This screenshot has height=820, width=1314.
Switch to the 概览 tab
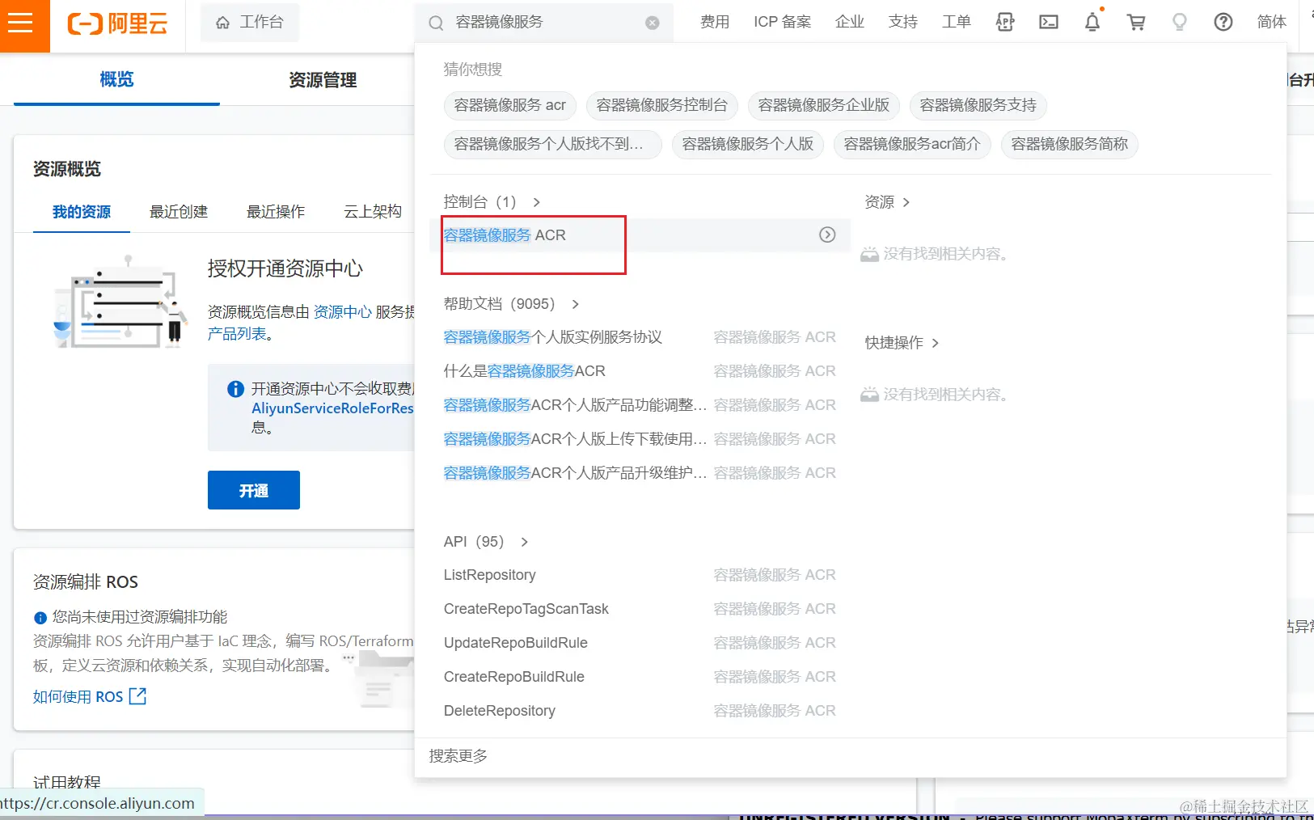point(116,79)
